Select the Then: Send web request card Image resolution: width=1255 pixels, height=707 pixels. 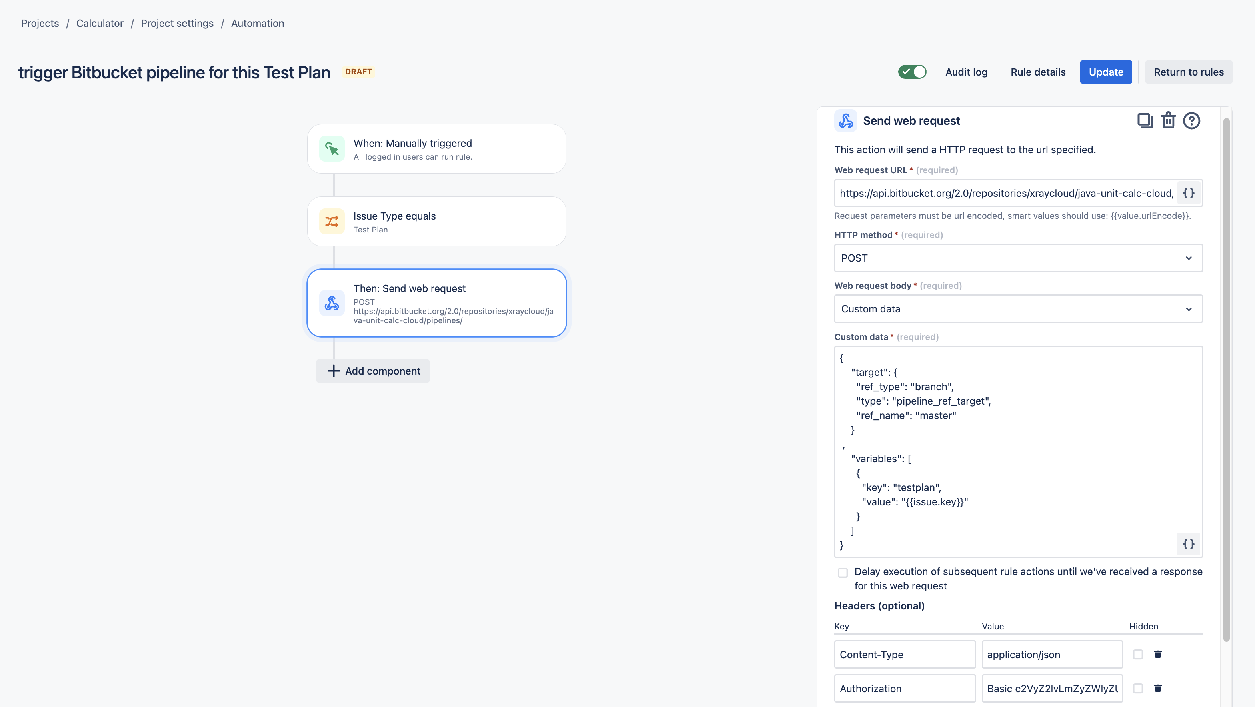[x=436, y=303]
